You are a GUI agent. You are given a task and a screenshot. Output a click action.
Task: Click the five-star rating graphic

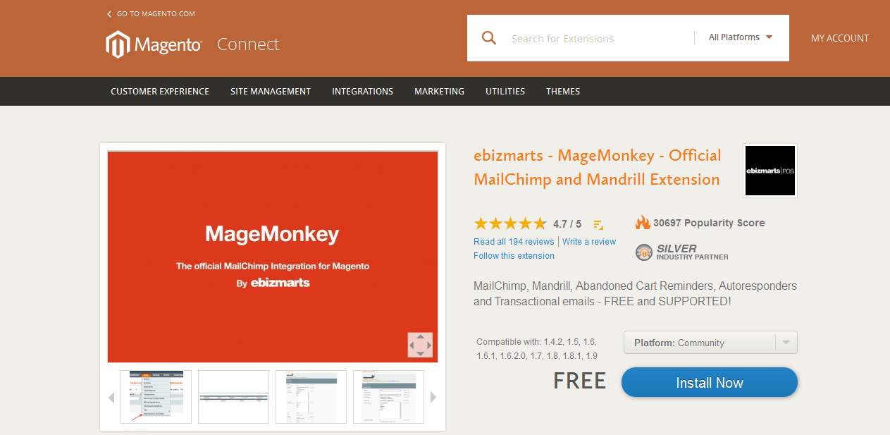(510, 223)
